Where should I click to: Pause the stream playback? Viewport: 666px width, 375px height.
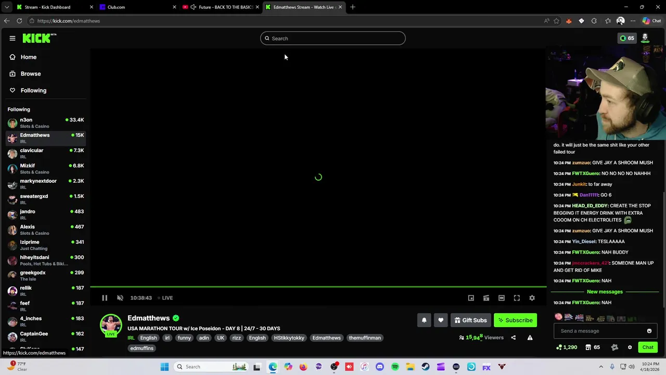[x=105, y=298]
